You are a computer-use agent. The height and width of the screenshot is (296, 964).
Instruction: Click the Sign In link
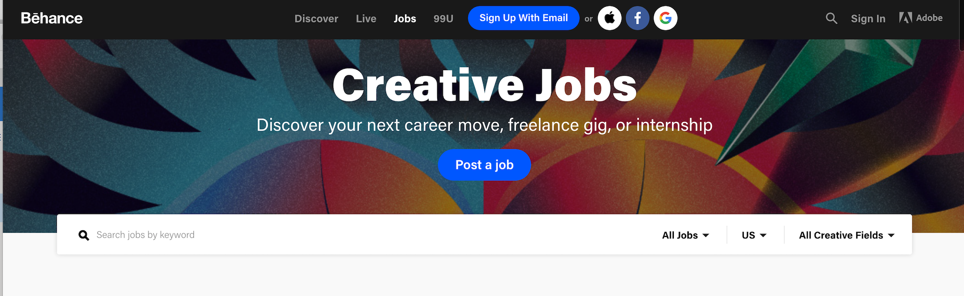868,19
